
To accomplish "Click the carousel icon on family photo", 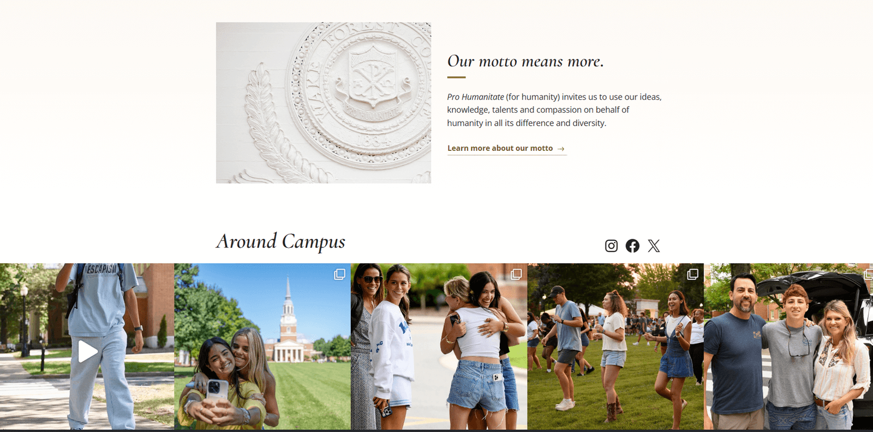I will click(x=869, y=274).
